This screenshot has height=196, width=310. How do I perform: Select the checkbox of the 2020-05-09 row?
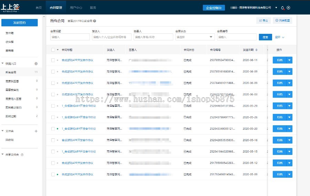tap(53, 174)
